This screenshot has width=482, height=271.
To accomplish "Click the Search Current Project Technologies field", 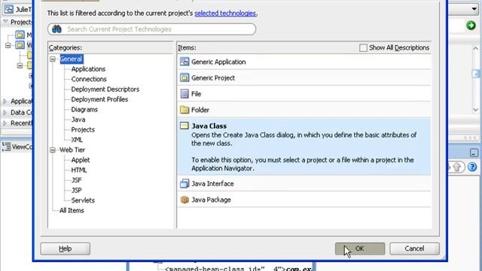I will [152, 29].
